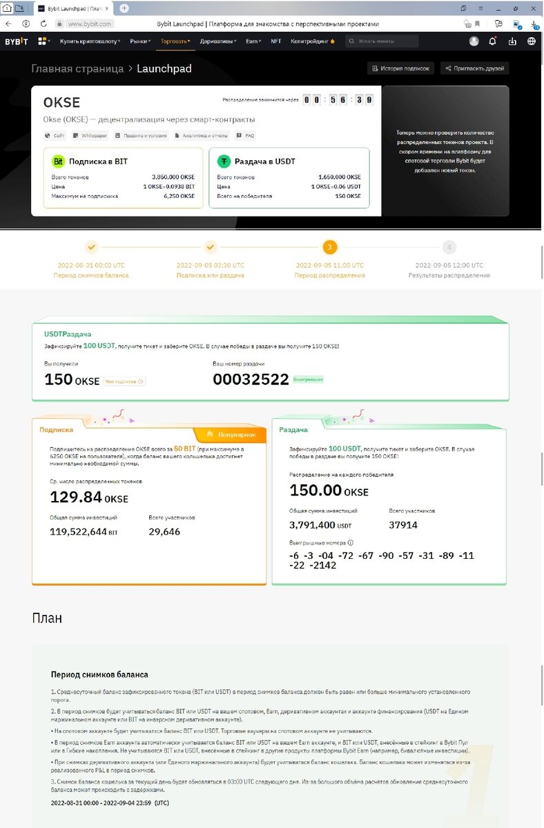Open Копитрейдинг section

point(312,41)
